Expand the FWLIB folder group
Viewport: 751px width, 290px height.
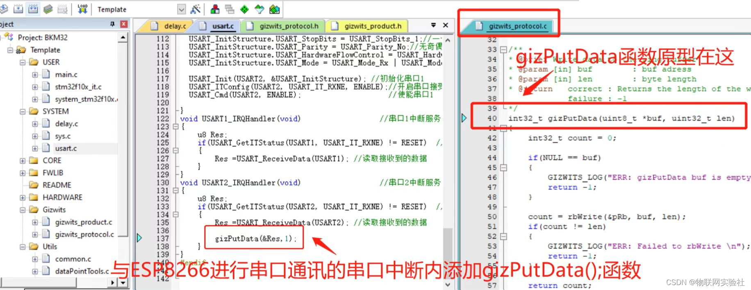[x=23, y=173]
